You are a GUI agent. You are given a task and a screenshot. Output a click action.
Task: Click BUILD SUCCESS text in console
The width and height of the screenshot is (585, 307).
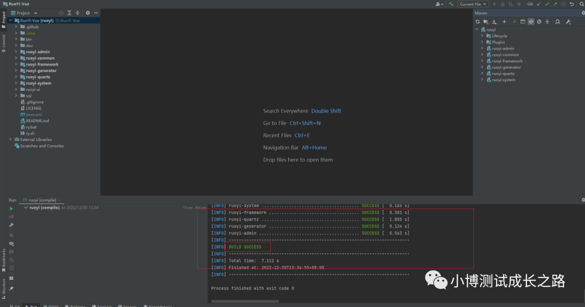[245, 247]
